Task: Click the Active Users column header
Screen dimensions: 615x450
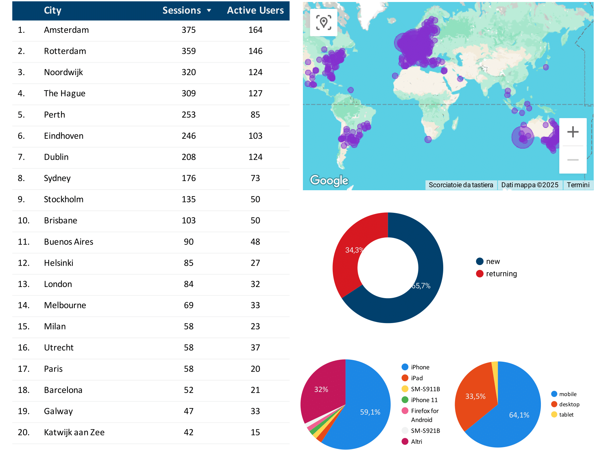Action: click(255, 10)
